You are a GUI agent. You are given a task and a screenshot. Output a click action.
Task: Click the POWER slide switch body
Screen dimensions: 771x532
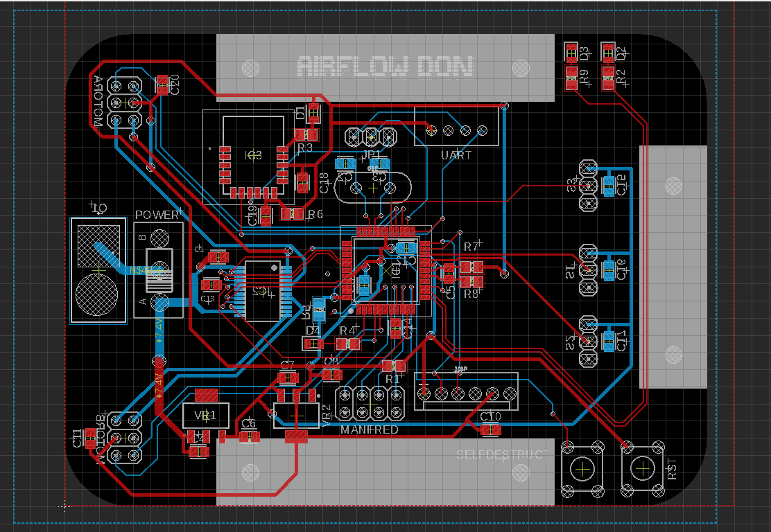click(159, 269)
